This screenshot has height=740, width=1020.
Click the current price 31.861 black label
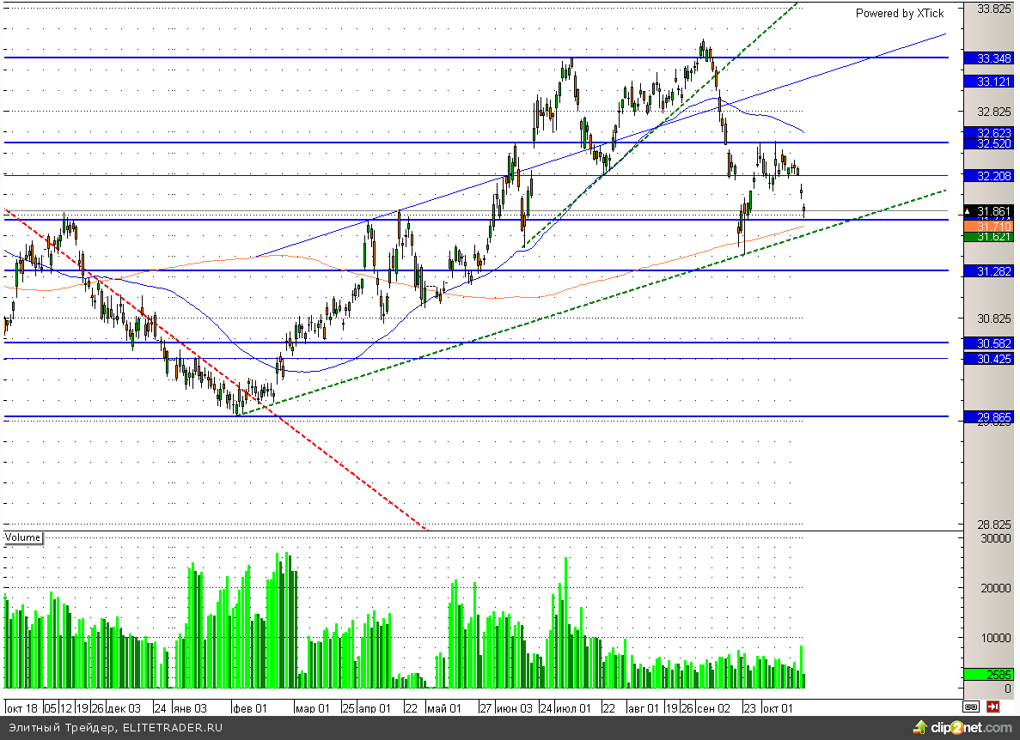click(x=993, y=210)
